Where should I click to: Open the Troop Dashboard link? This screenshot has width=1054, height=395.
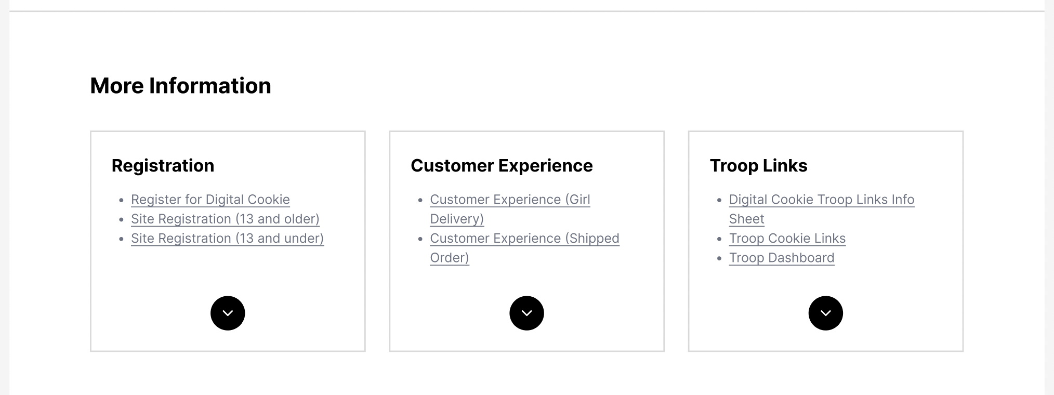coord(781,258)
